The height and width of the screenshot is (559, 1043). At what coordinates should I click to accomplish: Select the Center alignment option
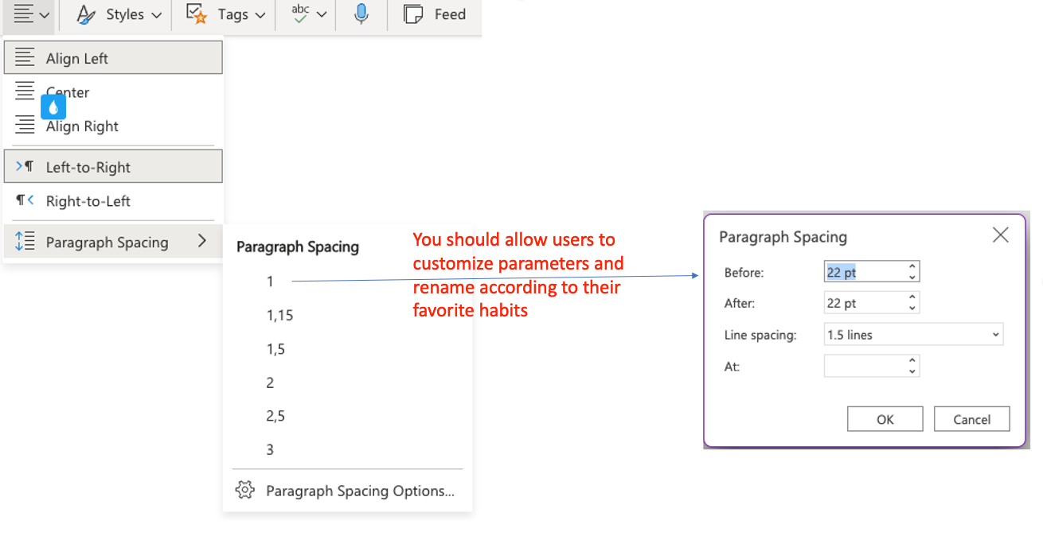tap(113, 92)
